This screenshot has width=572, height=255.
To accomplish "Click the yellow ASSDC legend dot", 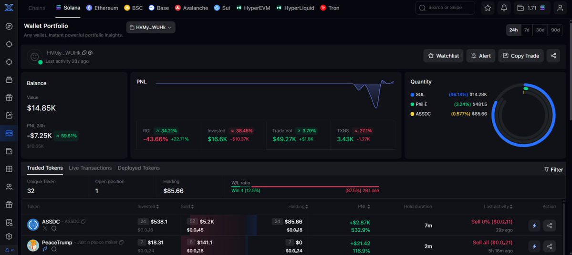I will click(x=412, y=114).
